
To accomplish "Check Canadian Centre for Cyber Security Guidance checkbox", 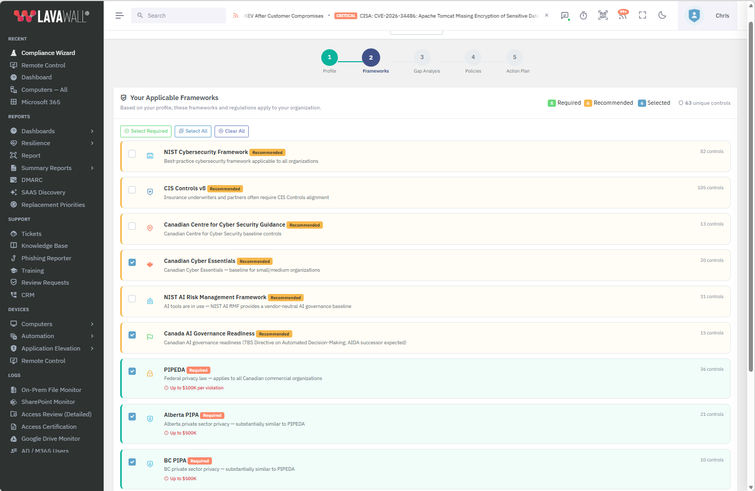I will [132, 226].
